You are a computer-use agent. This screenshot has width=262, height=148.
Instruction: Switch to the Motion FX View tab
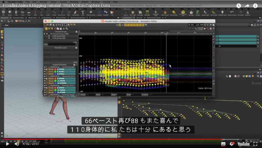[61, 18]
